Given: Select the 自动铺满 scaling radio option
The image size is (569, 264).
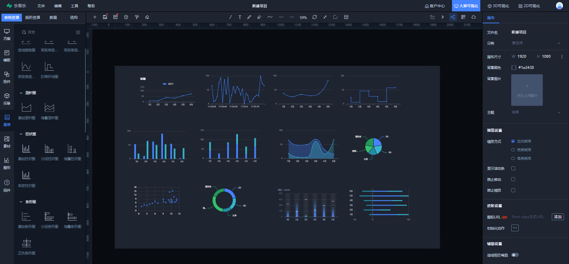Looking at the screenshot, I should point(513,141).
